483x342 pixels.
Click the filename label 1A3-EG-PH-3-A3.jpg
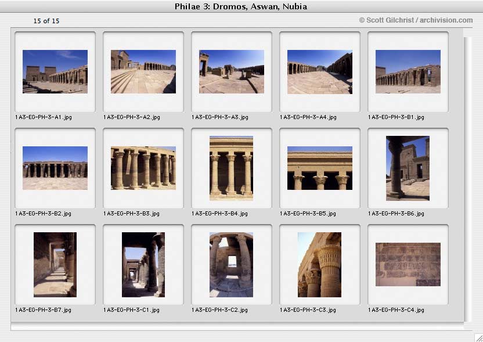tap(220, 117)
